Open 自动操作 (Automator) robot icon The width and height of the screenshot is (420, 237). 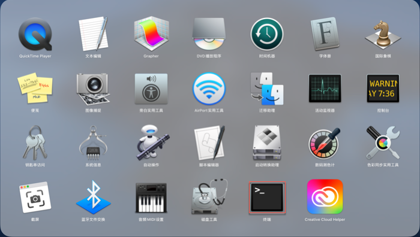click(152, 143)
